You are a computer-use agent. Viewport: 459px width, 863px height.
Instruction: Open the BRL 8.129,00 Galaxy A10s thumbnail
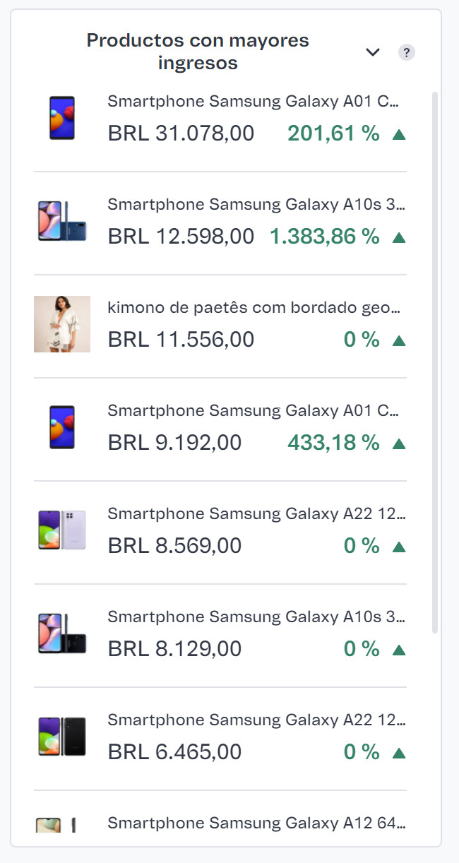coord(62,633)
